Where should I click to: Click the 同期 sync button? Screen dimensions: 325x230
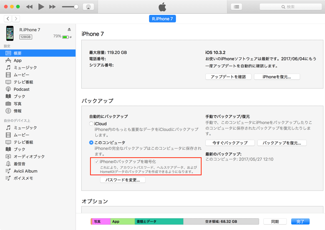tap(275, 222)
